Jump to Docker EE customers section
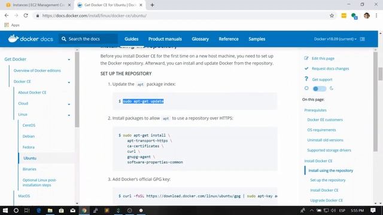 coord(325,119)
